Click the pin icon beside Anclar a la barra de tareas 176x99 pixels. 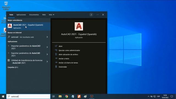point(56,62)
